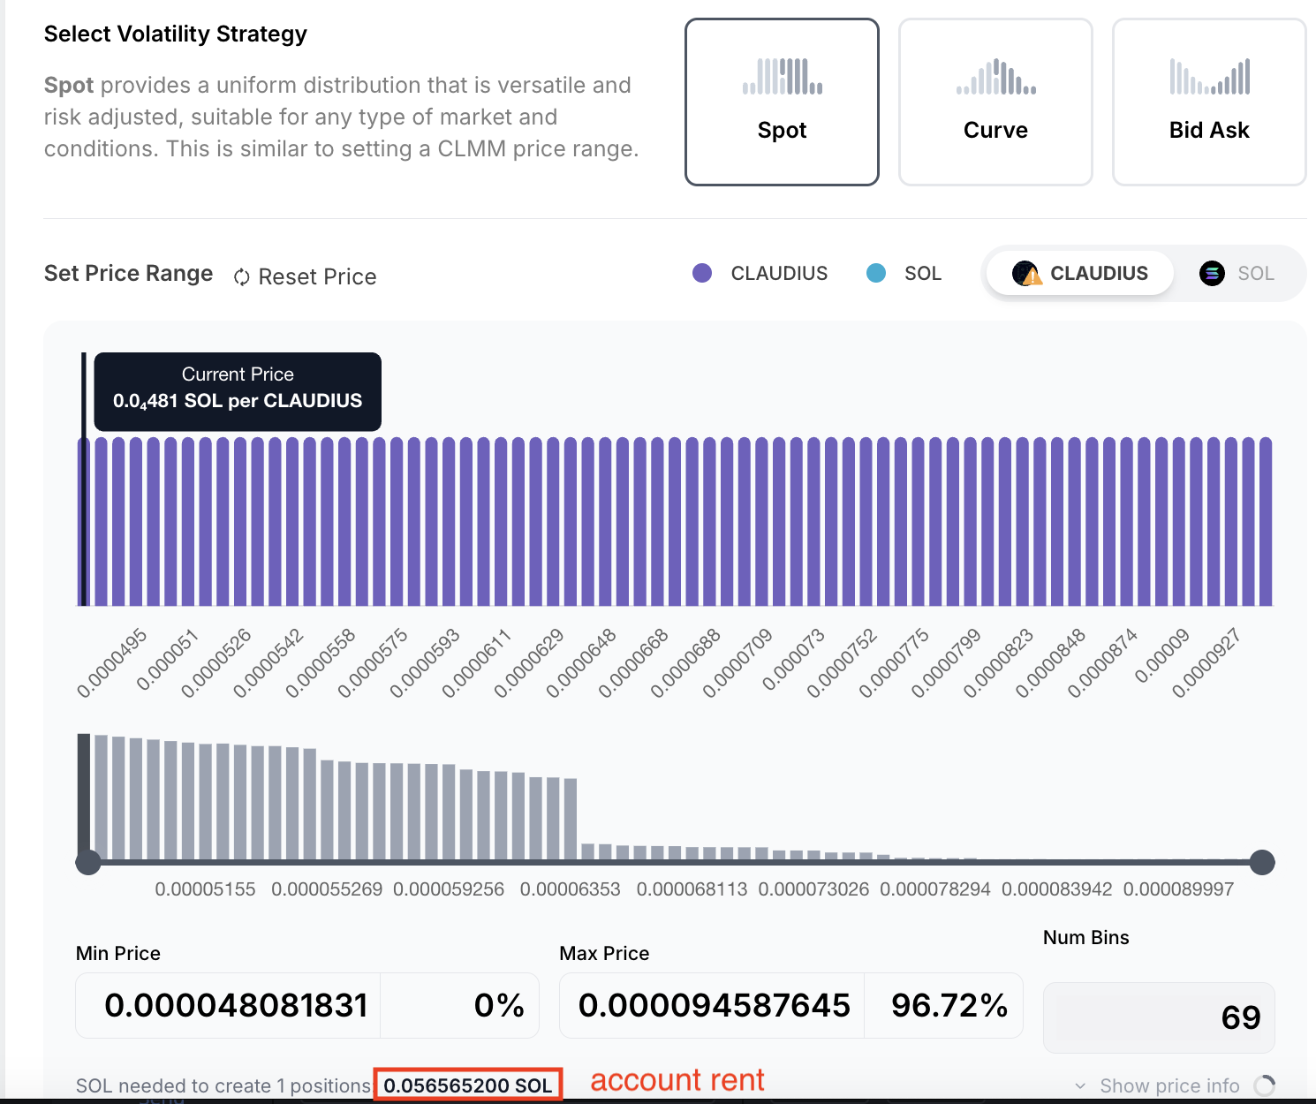This screenshot has height=1104, width=1316.
Task: Click the Curve distribution bars icon
Action: click(x=995, y=77)
